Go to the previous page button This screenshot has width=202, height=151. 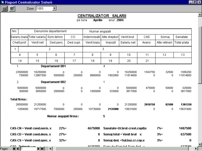click(x=18, y=149)
